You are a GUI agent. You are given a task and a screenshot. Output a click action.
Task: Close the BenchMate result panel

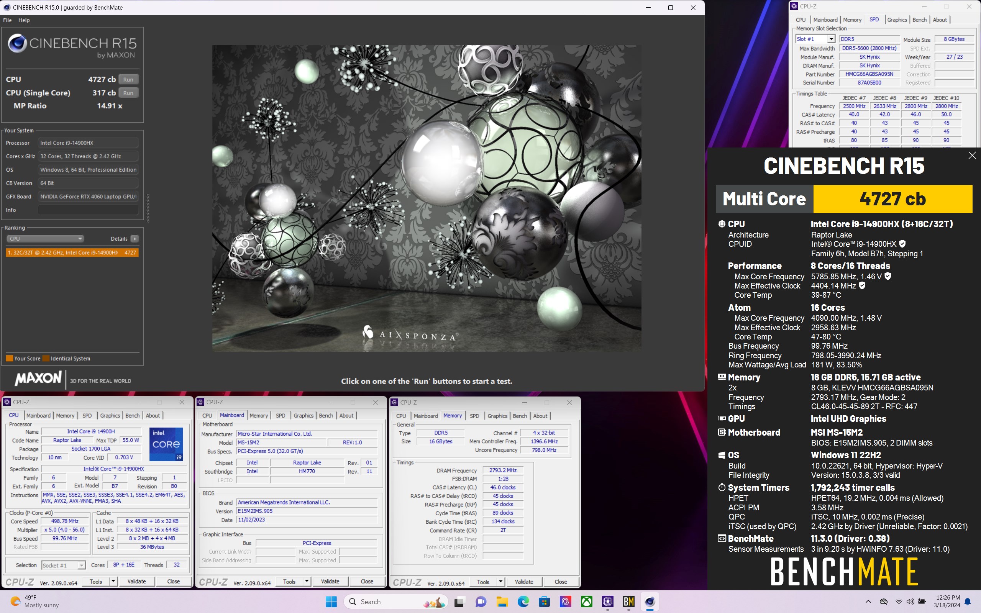tap(972, 155)
